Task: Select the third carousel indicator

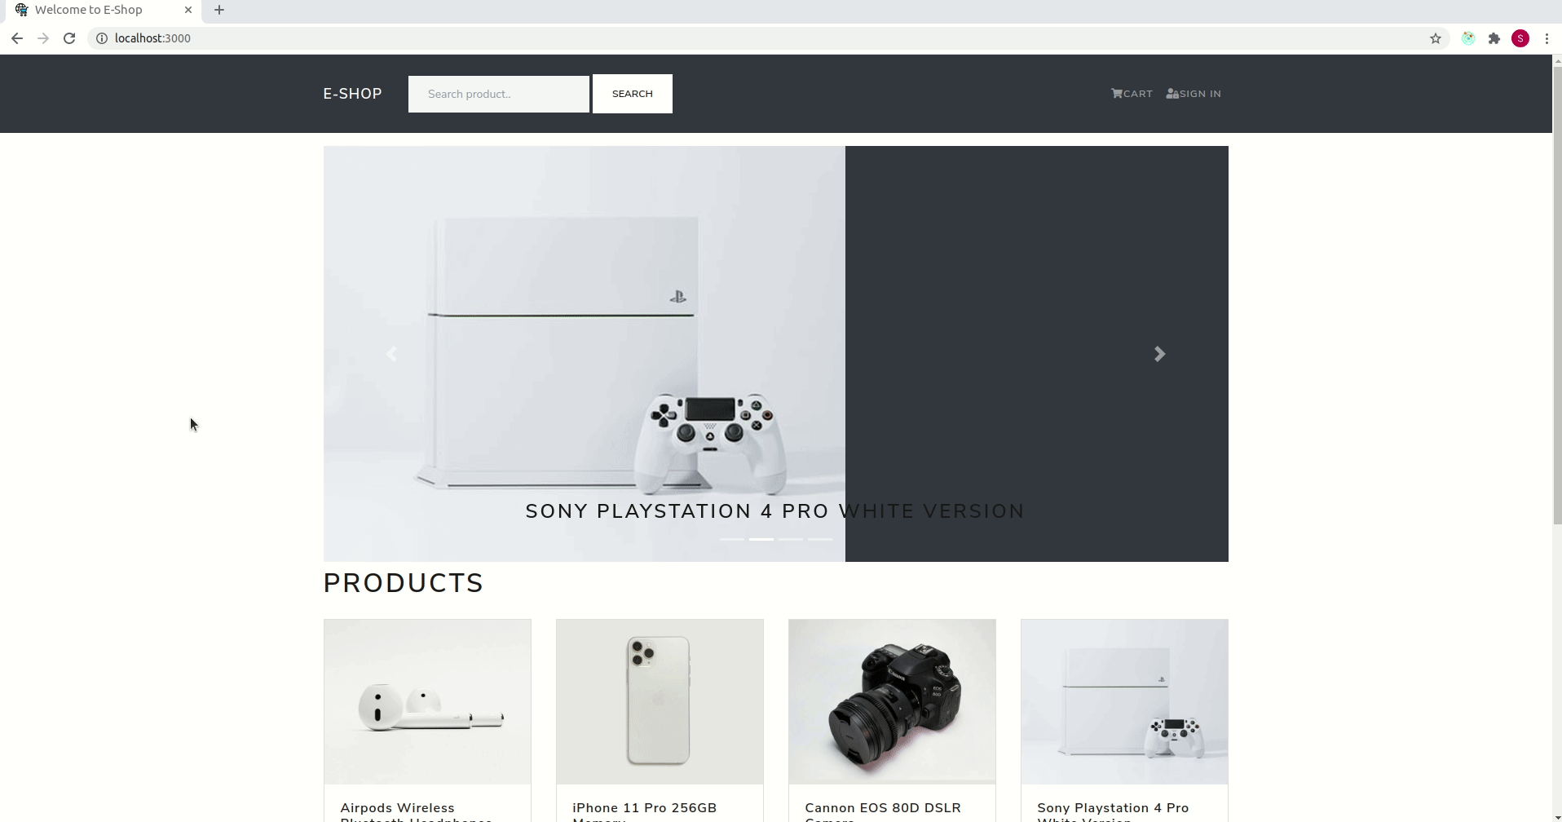Action: pyautogui.click(x=791, y=539)
